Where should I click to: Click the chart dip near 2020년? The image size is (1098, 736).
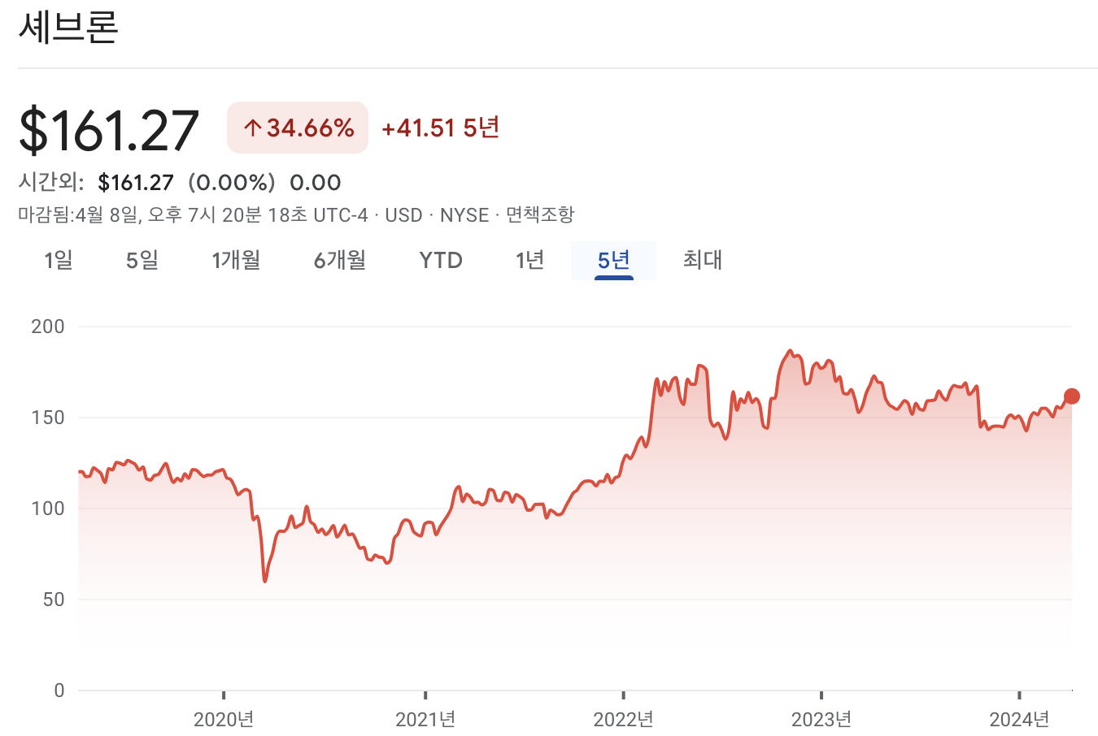pyautogui.click(x=264, y=580)
